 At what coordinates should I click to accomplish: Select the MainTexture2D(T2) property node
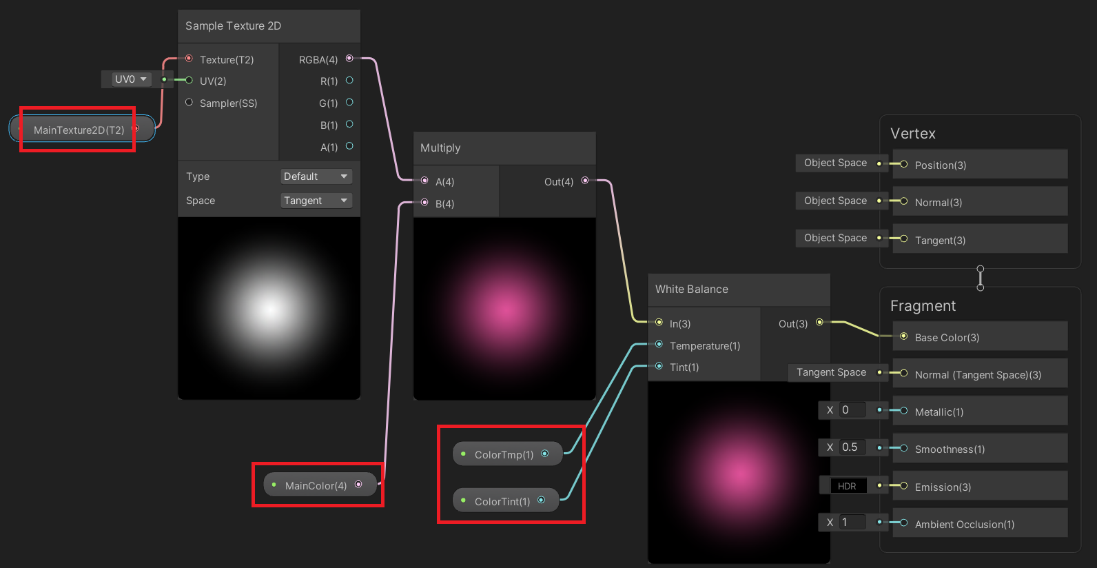(79, 130)
